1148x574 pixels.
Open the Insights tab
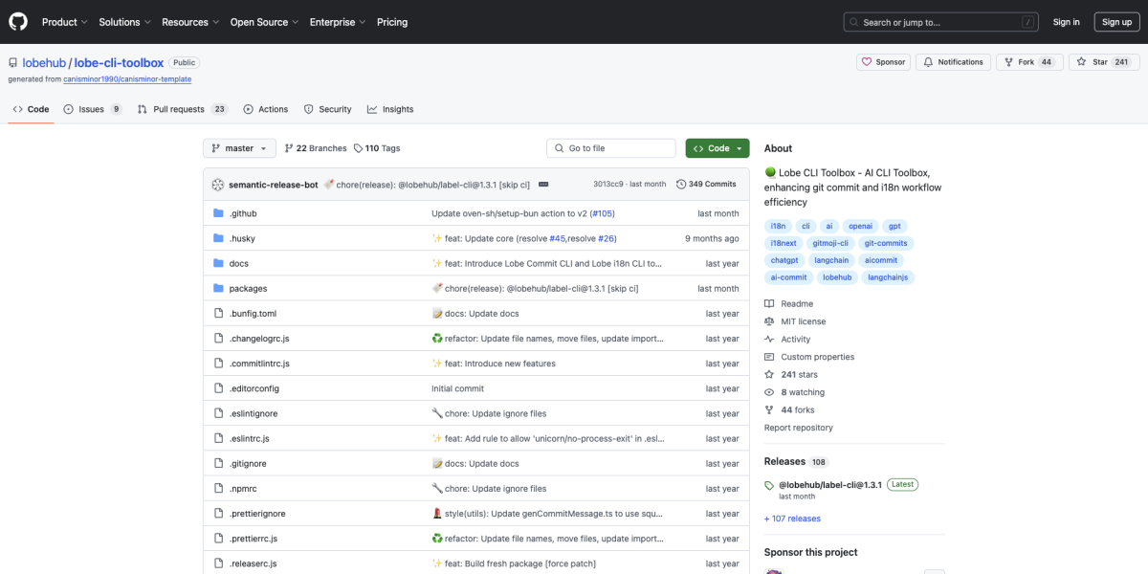[x=390, y=108]
